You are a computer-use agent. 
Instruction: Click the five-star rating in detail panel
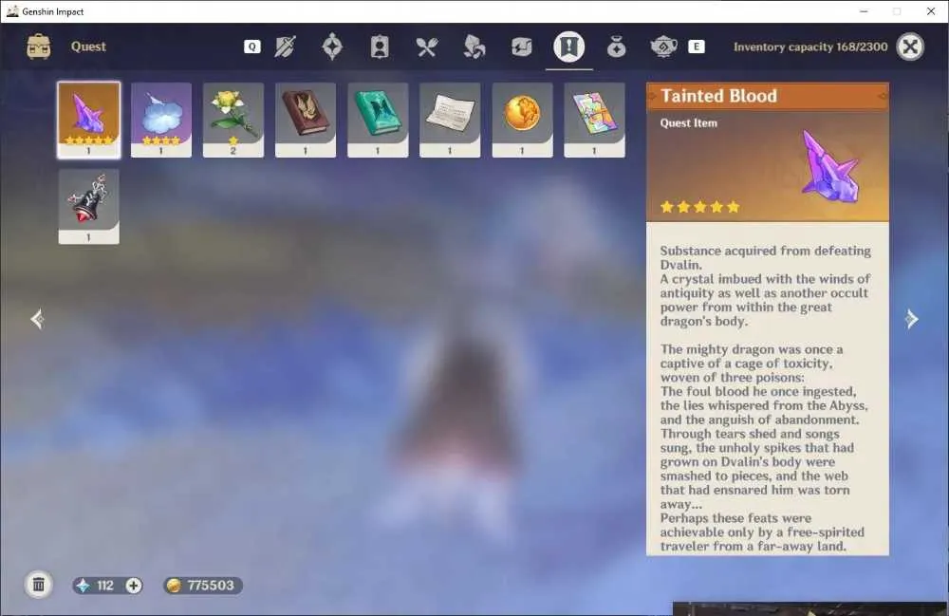click(700, 207)
